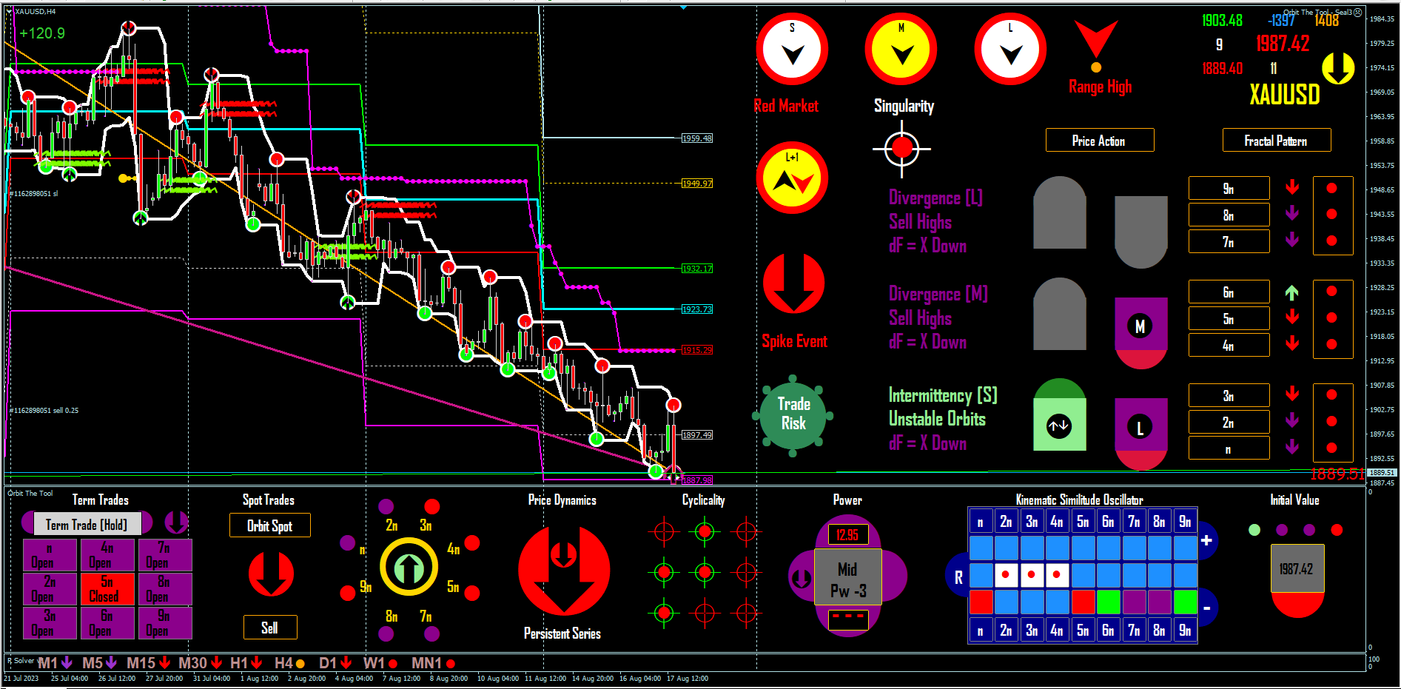The width and height of the screenshot is (1401, 689).
Task: Click the Sell button under Spot Trades
Action: click(x=270, y=627)
